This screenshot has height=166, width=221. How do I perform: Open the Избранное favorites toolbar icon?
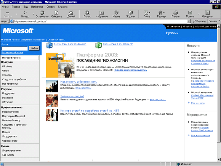101,13
